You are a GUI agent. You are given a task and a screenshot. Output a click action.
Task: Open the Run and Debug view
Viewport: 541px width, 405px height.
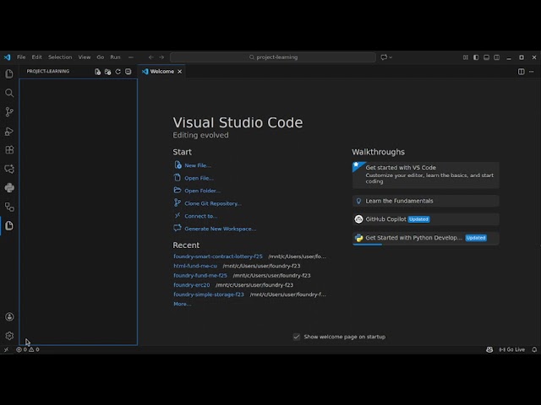click(9, 131)
